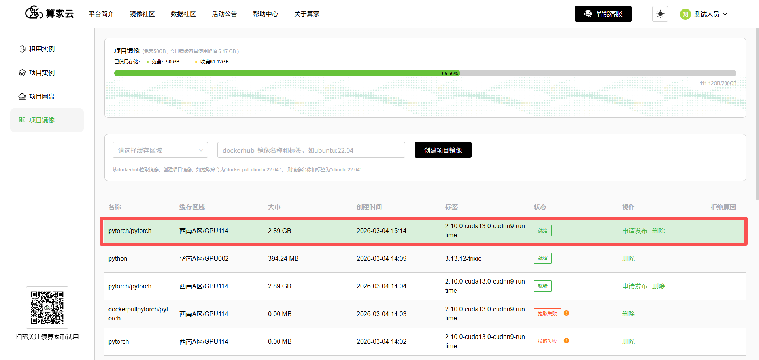Click the 项目网盘 disk icon

pos(22,97)
